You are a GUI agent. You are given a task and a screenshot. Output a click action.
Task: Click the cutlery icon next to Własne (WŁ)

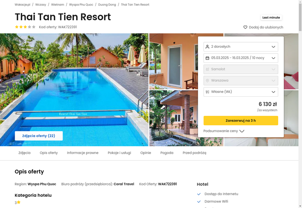(x=207, y=92)
